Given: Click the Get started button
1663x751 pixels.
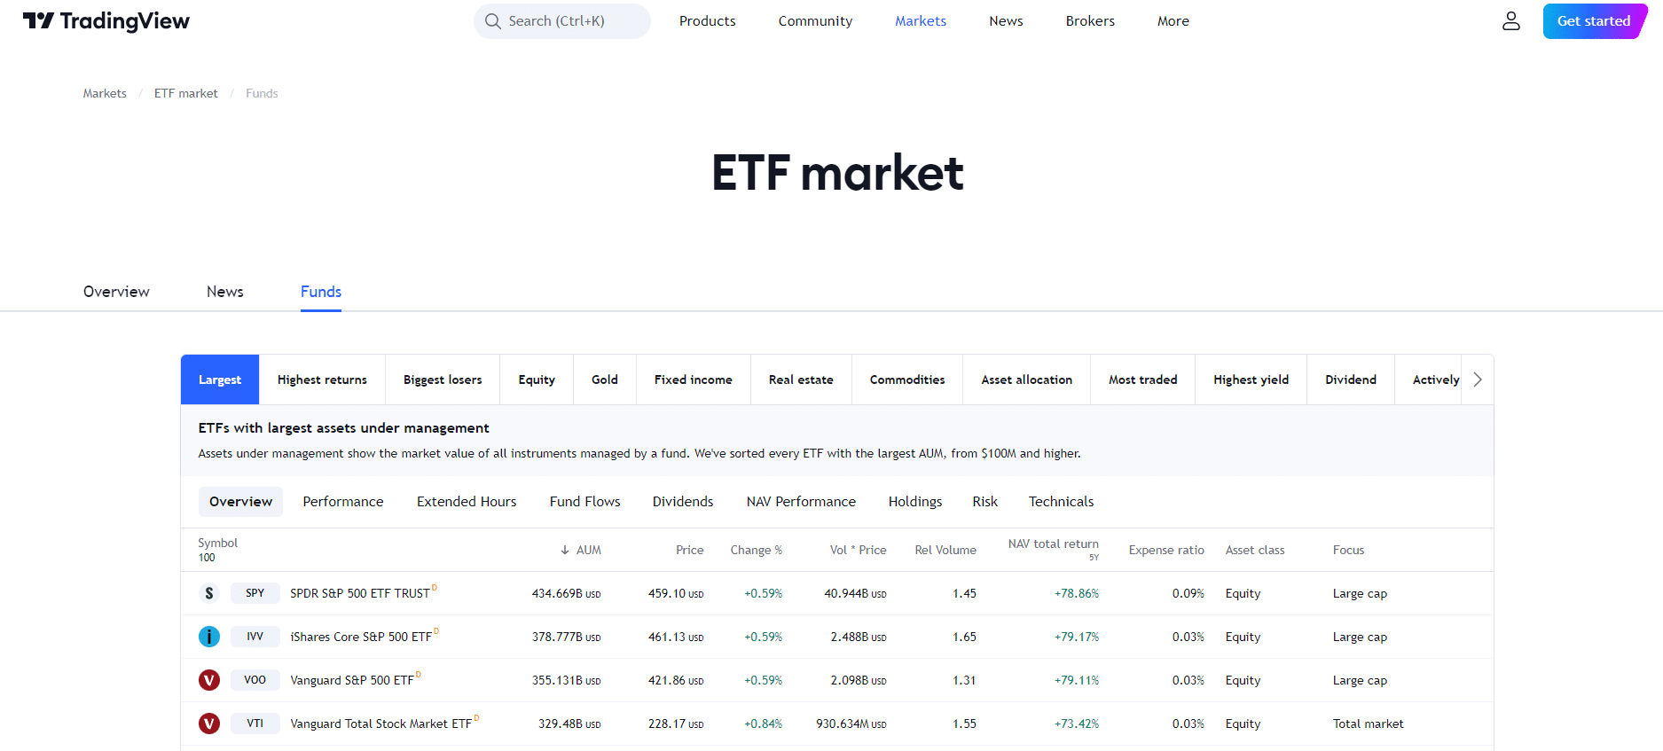Looking at the screenshot, I should (1594, 20).
